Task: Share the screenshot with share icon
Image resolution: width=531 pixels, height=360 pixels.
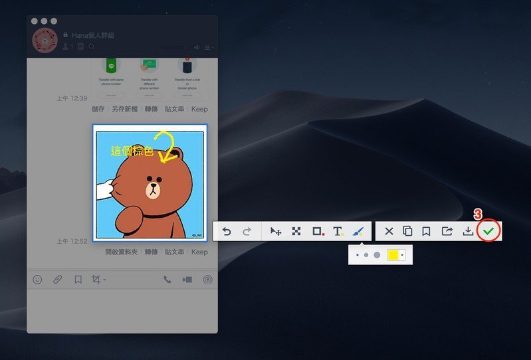Action: [447, 231]
